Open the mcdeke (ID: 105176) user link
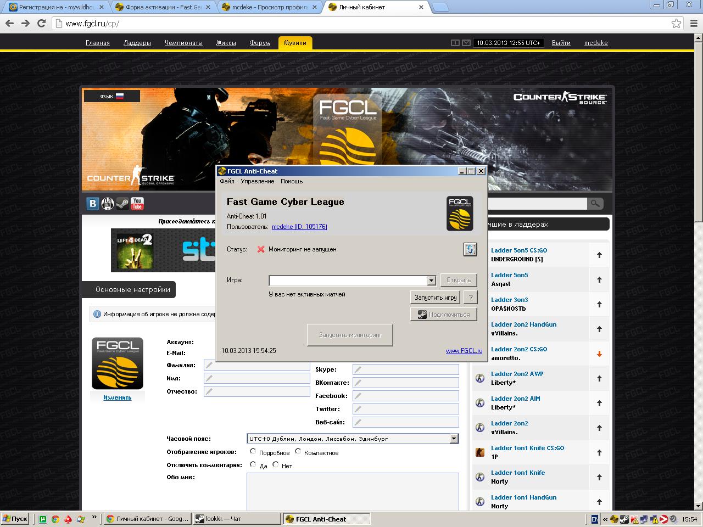Viewport: 703px width, 527px height. [299, 227]
